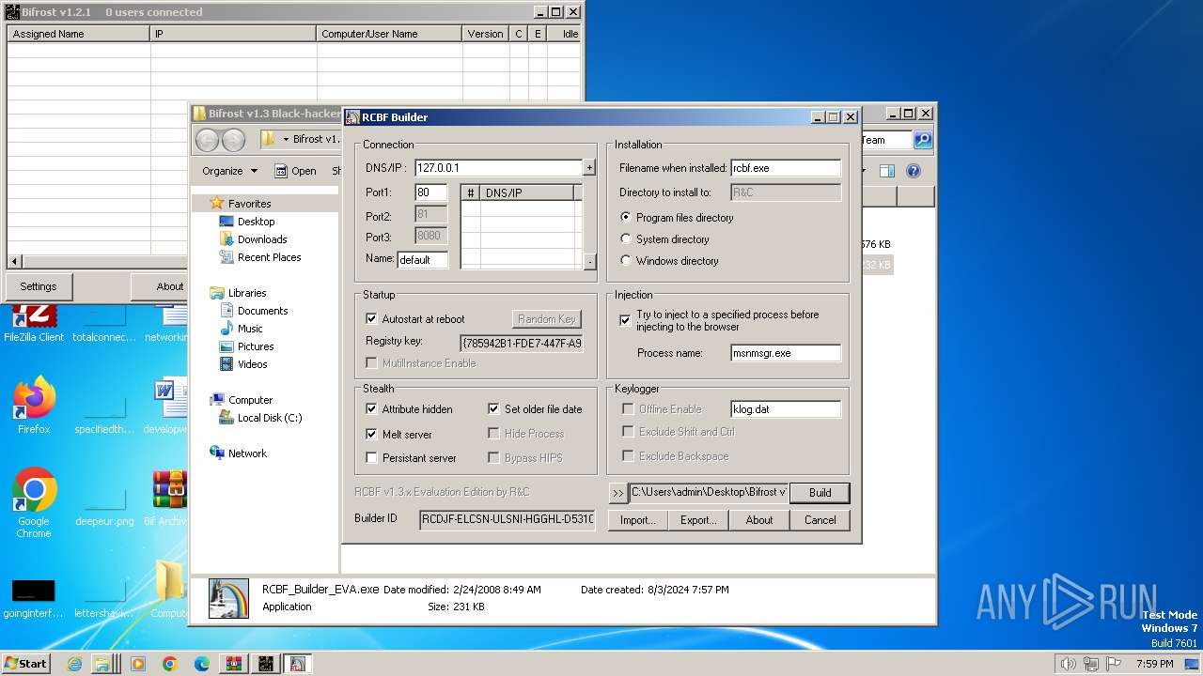Click the volume speaker tray icon
The width and height of the screenshot is (1203, 676).
coord(1068,664)
